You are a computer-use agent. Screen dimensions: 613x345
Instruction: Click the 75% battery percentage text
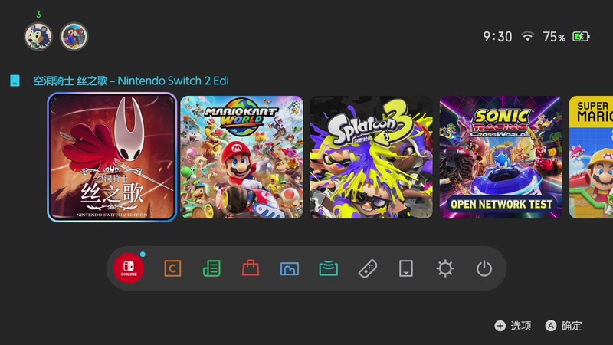pyautogui.click(x=554, y=37)
